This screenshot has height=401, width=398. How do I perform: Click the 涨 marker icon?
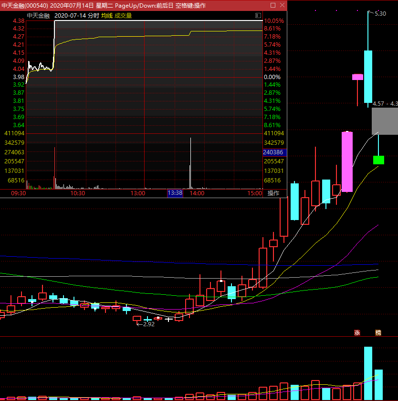(357, 332)
